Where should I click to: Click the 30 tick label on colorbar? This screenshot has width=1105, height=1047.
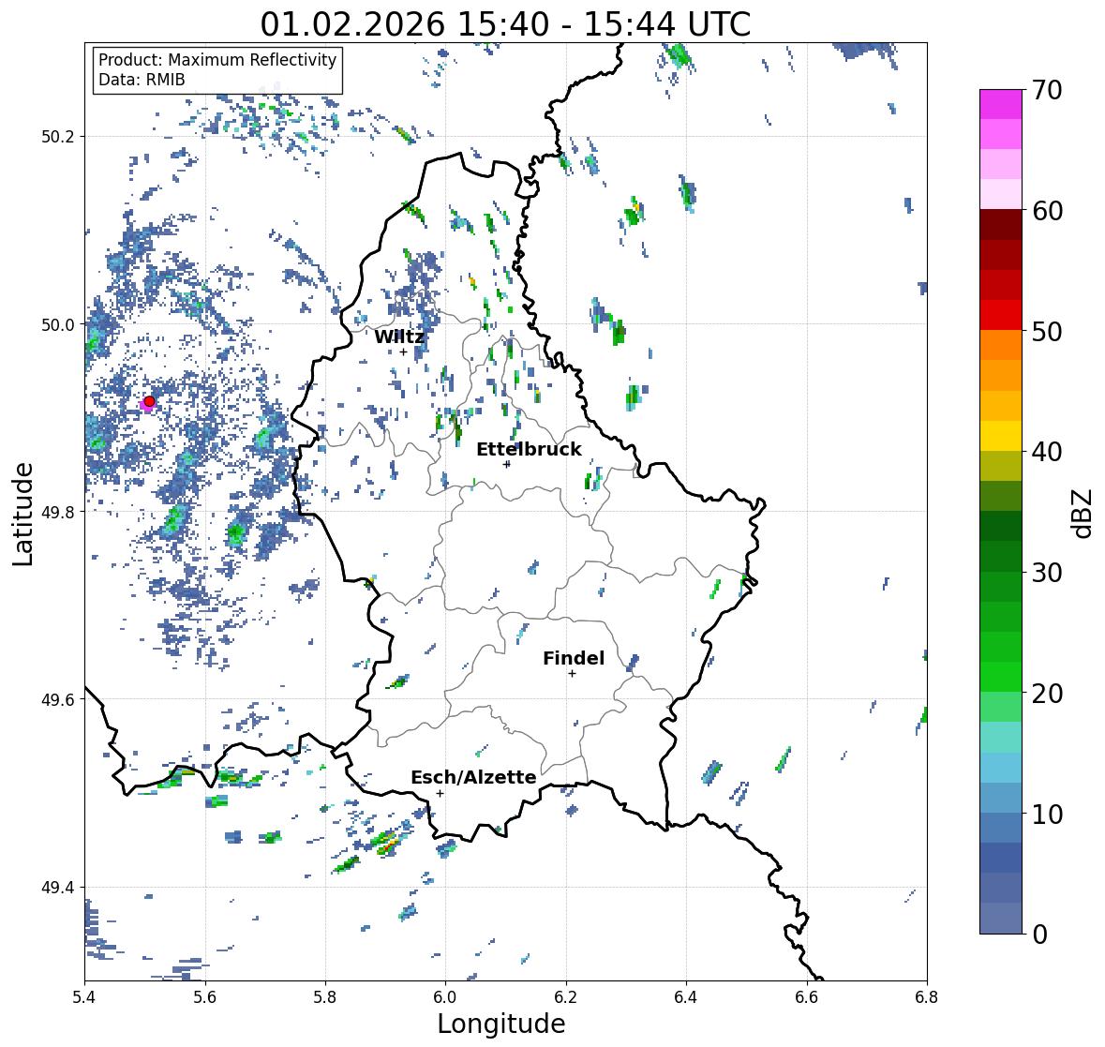(1047, 573)
